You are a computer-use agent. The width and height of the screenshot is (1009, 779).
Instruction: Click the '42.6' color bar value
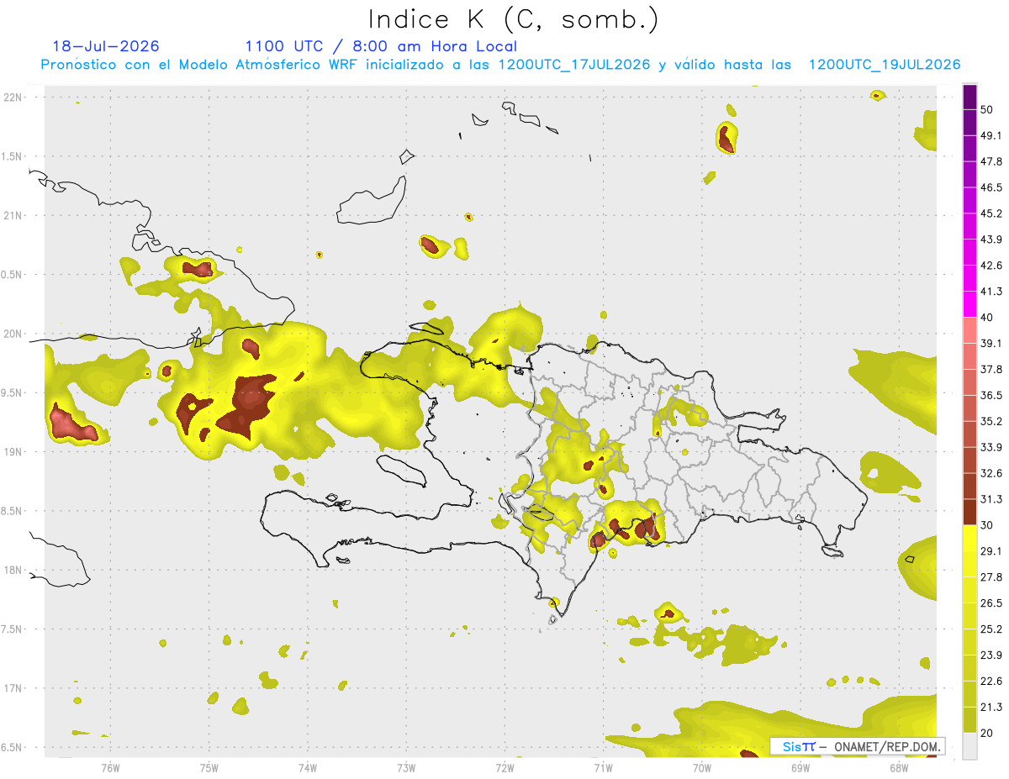point(992,266)
